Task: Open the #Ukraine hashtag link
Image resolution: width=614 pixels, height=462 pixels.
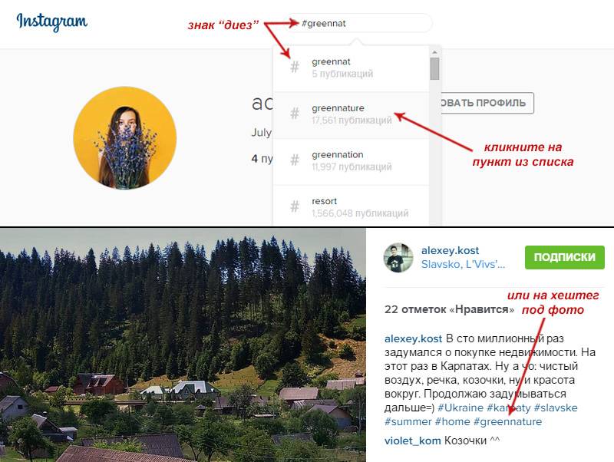Action: point(460,408)
